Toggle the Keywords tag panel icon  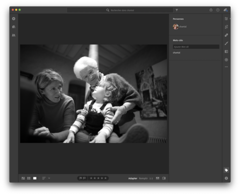click(x=226, y=170)
